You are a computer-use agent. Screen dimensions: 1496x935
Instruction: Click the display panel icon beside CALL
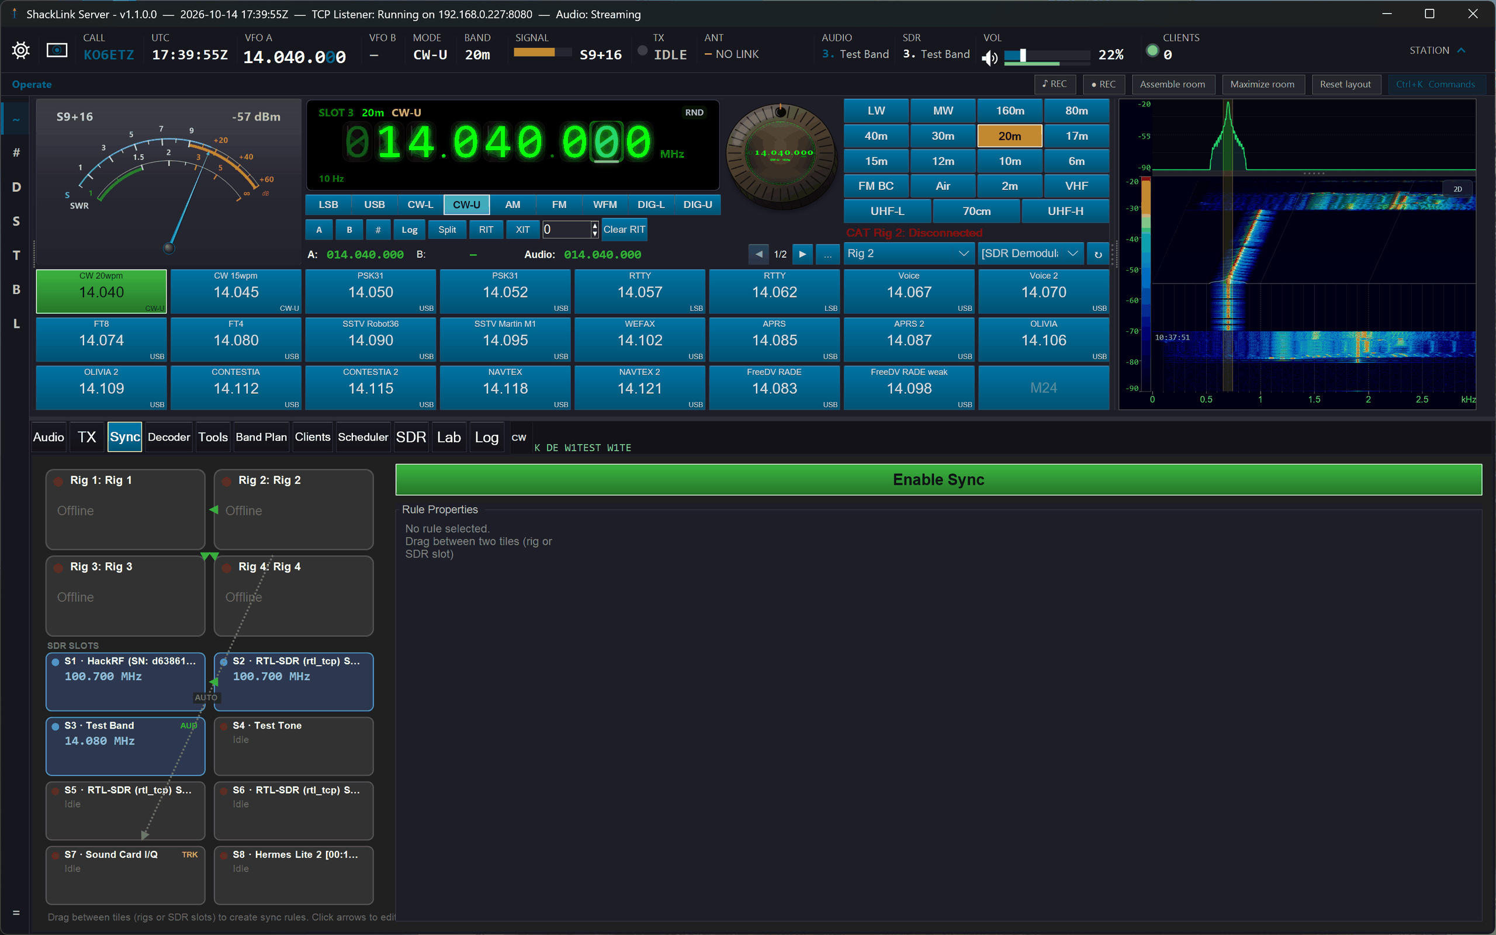57,50
